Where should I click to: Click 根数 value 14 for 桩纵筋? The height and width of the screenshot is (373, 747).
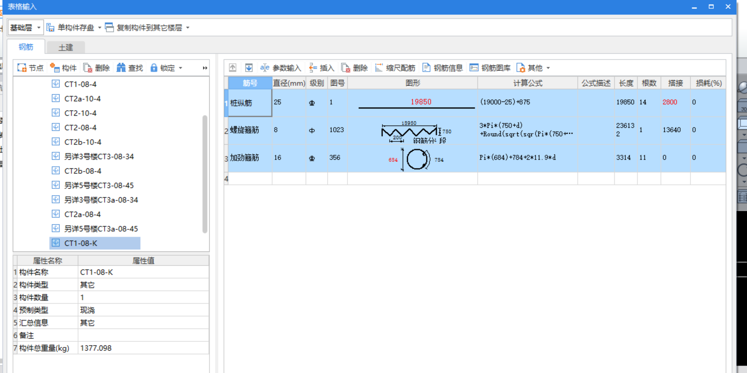coord(643,102)
